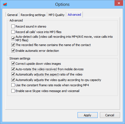Click the Cancel button

[110, 115]
